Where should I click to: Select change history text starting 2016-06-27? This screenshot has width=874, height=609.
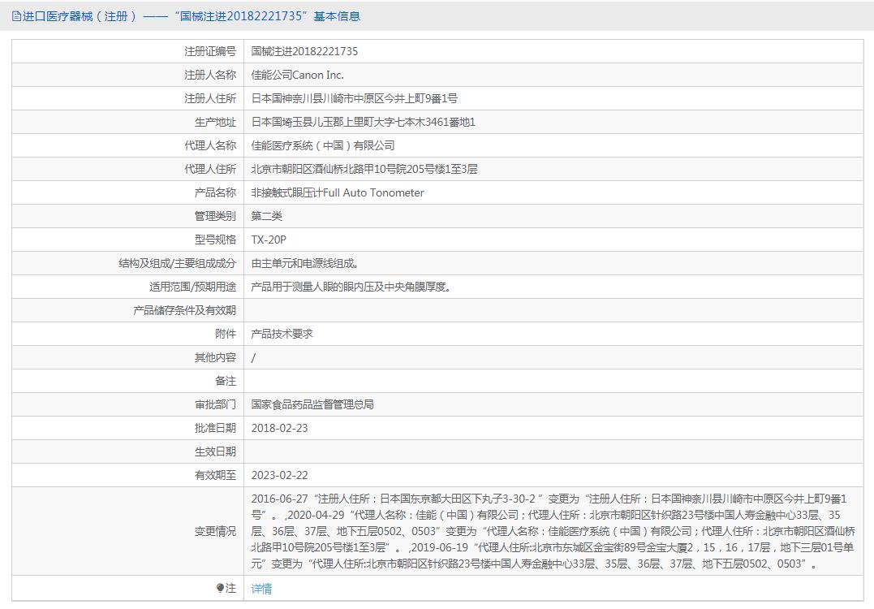pos(553,531)
